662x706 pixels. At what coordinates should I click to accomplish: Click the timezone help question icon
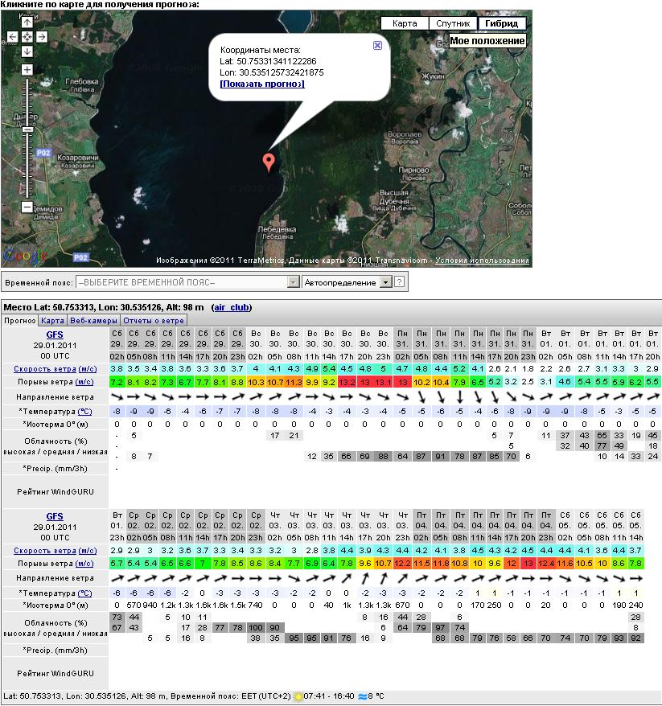tap(399, 282)
